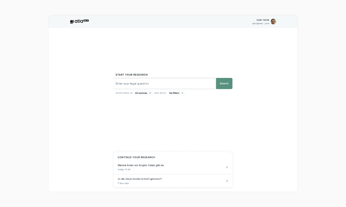Click the 'days ago' timestamp under micar
The width and height of the screenshot is (346, 207).
[123, 183]
